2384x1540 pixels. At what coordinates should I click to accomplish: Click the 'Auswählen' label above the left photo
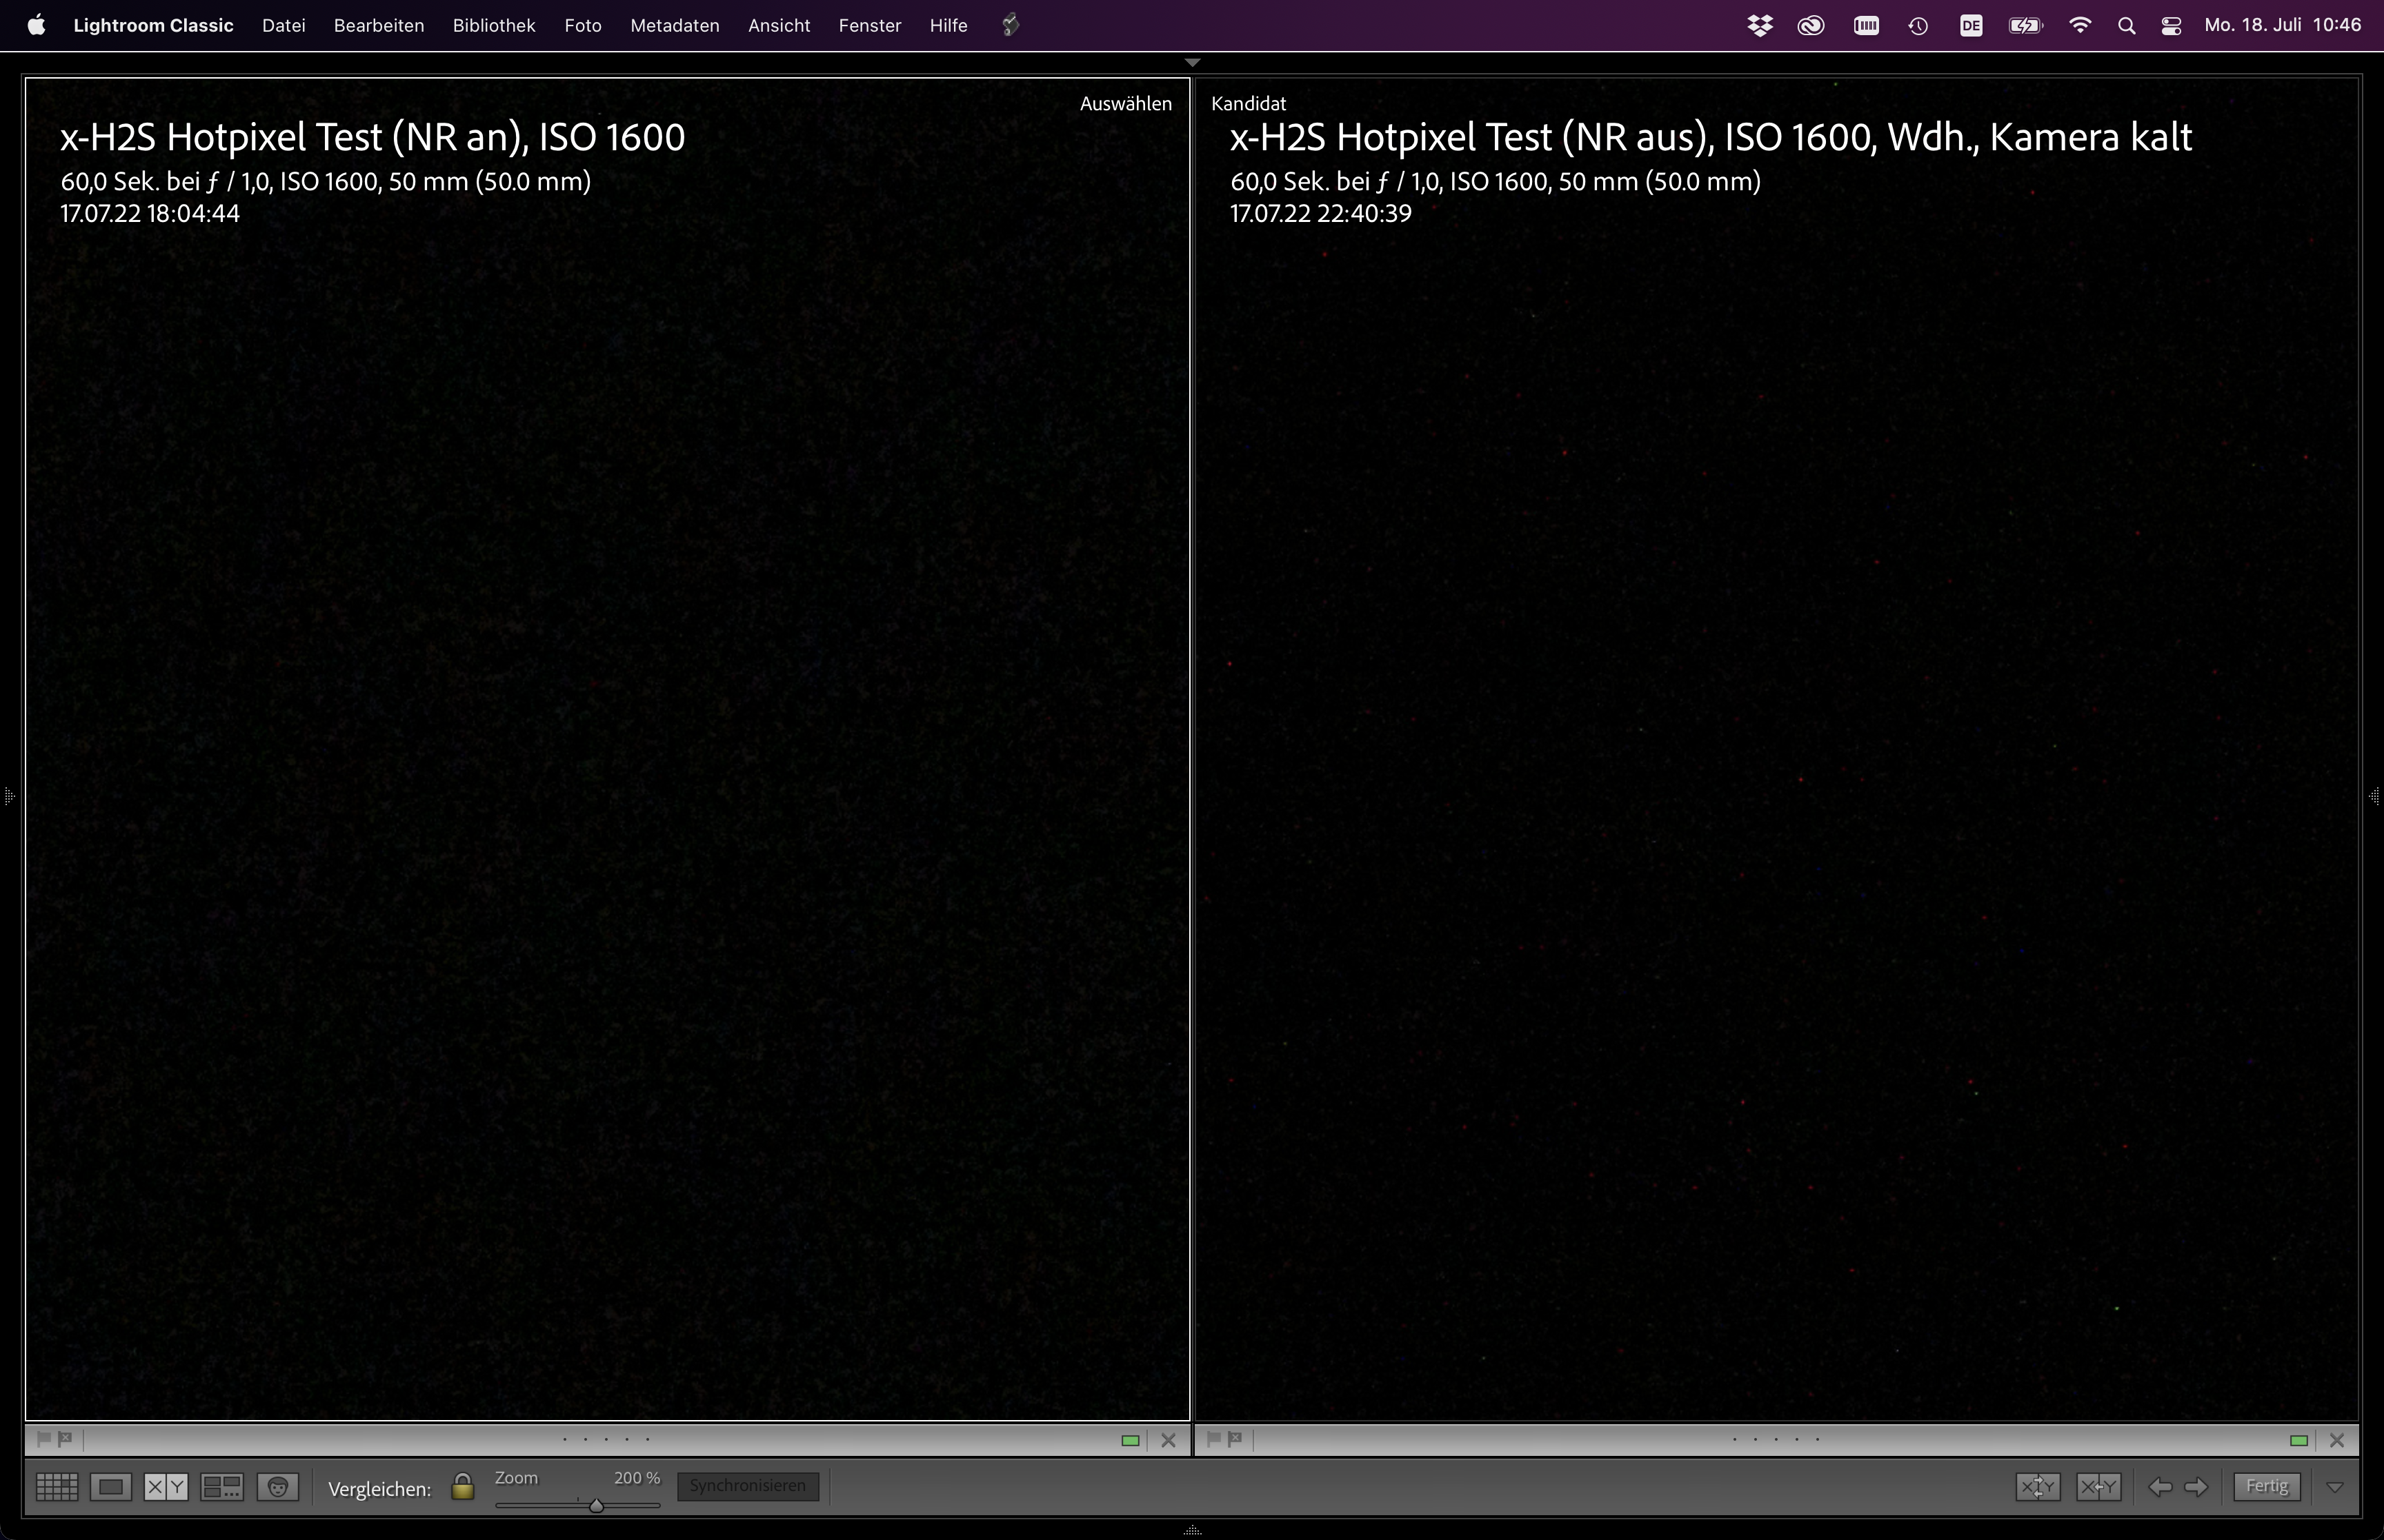(1126, 103)
